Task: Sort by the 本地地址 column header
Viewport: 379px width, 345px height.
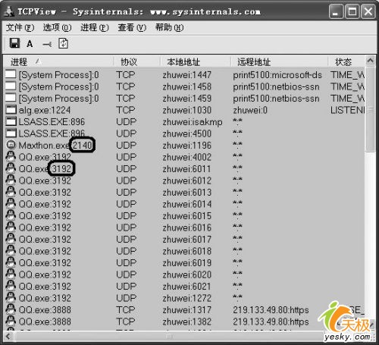Action: (196, 61)
